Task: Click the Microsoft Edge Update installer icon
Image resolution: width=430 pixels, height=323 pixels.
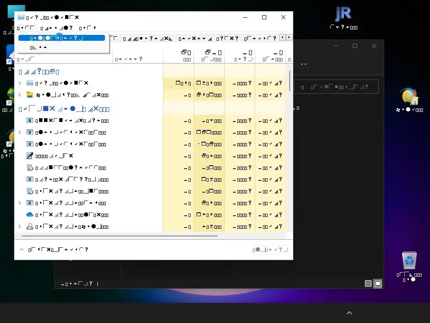Action: click(x=30, y=191)
